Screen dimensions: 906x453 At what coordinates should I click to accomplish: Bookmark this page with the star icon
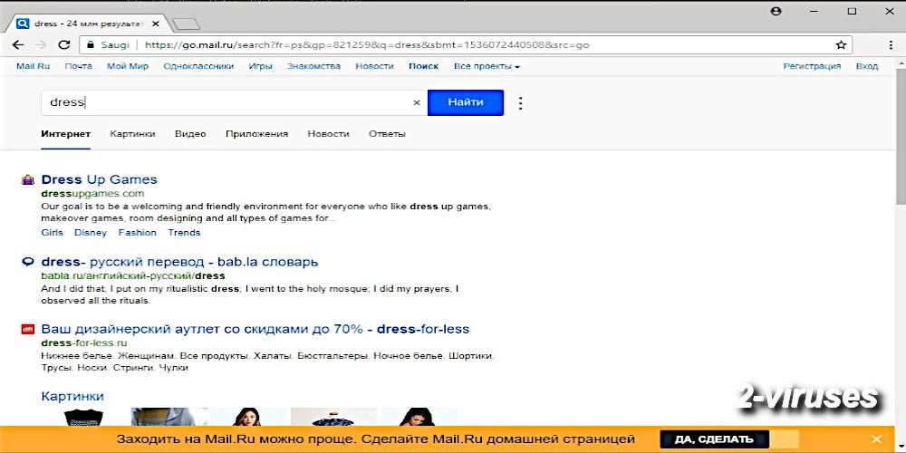(842, 45)
